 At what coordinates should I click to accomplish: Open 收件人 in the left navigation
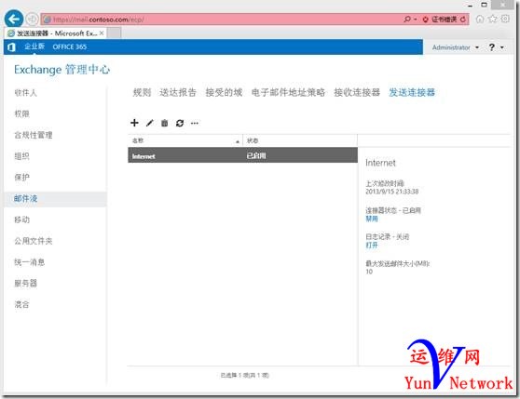25,93
